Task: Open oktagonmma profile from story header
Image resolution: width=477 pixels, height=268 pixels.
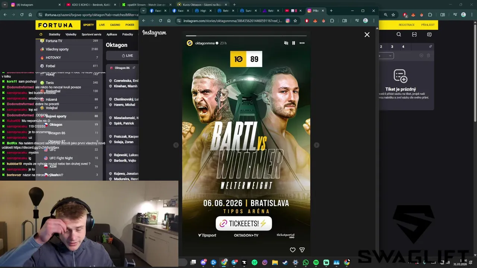Action: [205, 43]
